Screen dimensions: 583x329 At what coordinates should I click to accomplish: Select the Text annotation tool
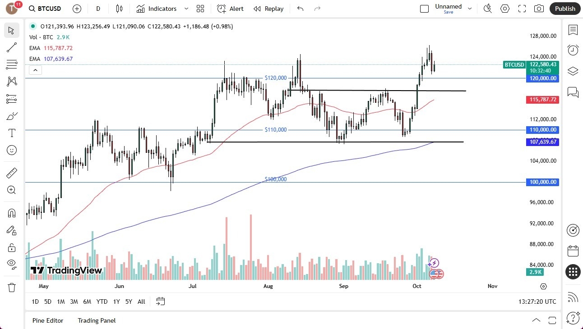coord(11,133)
